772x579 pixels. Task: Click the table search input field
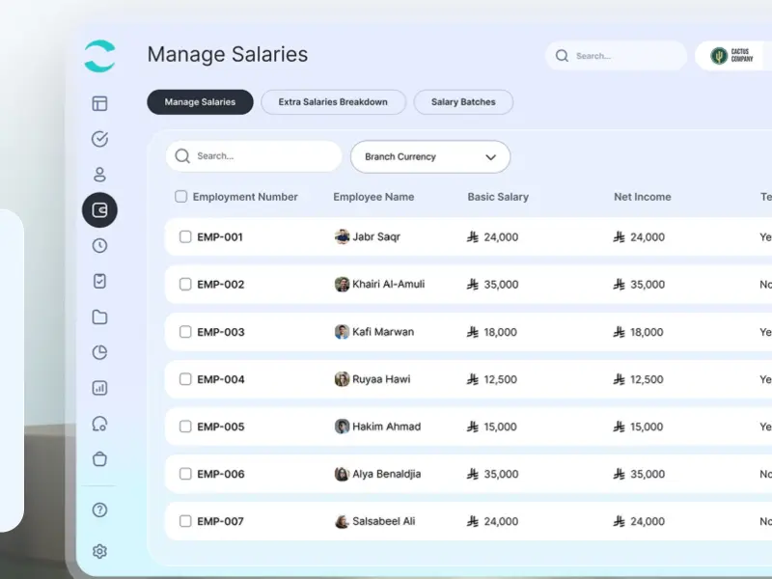[254, 156]
